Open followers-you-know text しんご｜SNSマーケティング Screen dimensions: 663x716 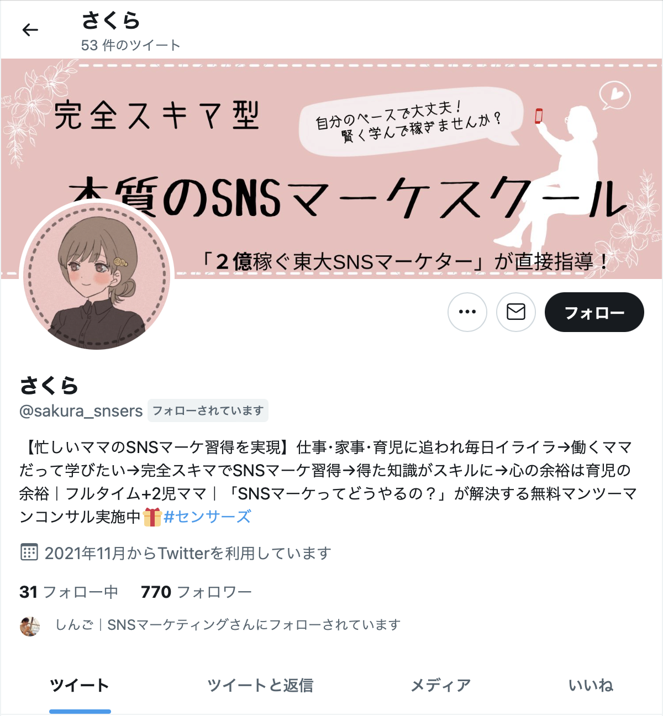(228, 625)
